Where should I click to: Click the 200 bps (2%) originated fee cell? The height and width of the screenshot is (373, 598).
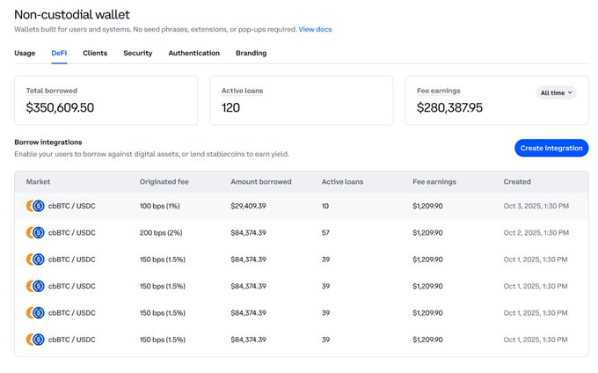(161, 232)
